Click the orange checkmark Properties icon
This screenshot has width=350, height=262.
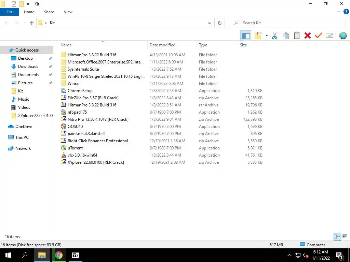[x=319, y=35]
